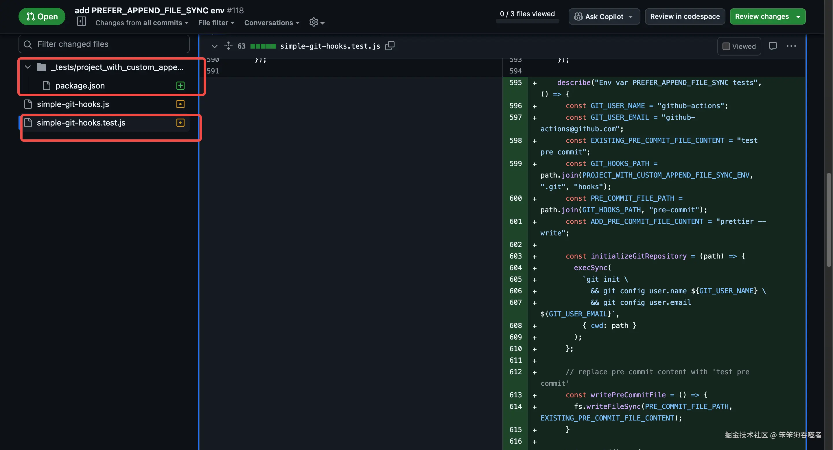
Task: Click the Review in codespace button
Action: [685, 16]
